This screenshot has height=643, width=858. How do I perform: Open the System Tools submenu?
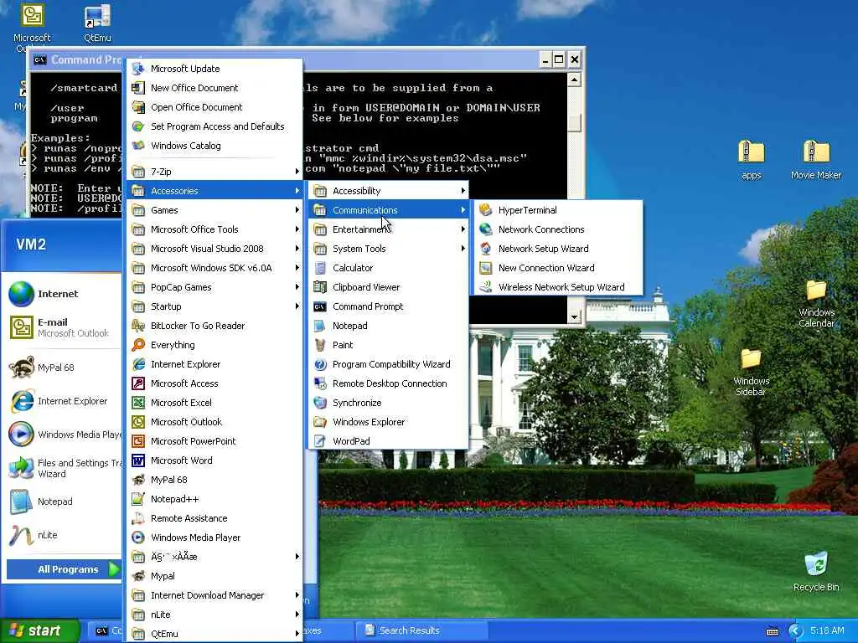click(389, 248)
